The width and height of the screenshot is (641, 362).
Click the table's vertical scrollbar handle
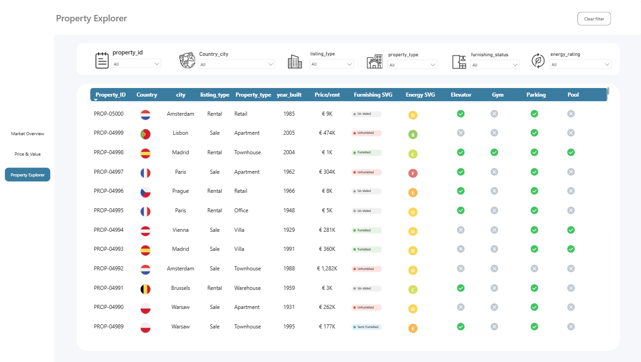point(608,91)
